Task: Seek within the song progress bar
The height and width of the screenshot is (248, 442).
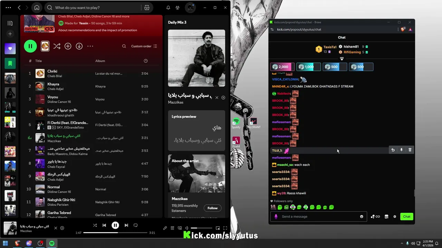Action: (115, 233)
